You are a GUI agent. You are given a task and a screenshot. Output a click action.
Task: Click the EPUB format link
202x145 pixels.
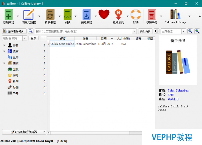tap(171, 95)
